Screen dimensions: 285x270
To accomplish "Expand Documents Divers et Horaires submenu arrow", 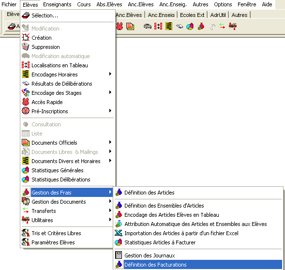I will (110, 160).
